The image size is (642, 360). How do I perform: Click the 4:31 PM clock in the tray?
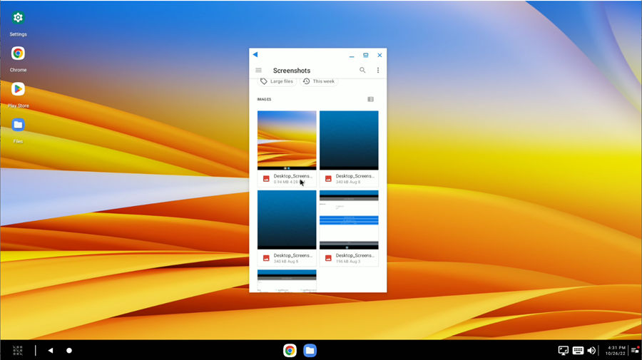[616, 348]
